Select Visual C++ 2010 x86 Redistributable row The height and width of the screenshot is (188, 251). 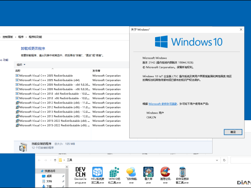(52, 98)
